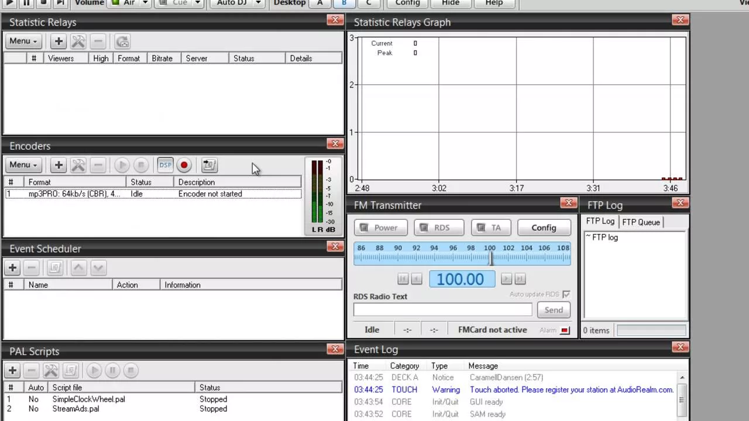Add a new encoder with plus icon
This screenshot has height=421, width=749.
(59, 165)
